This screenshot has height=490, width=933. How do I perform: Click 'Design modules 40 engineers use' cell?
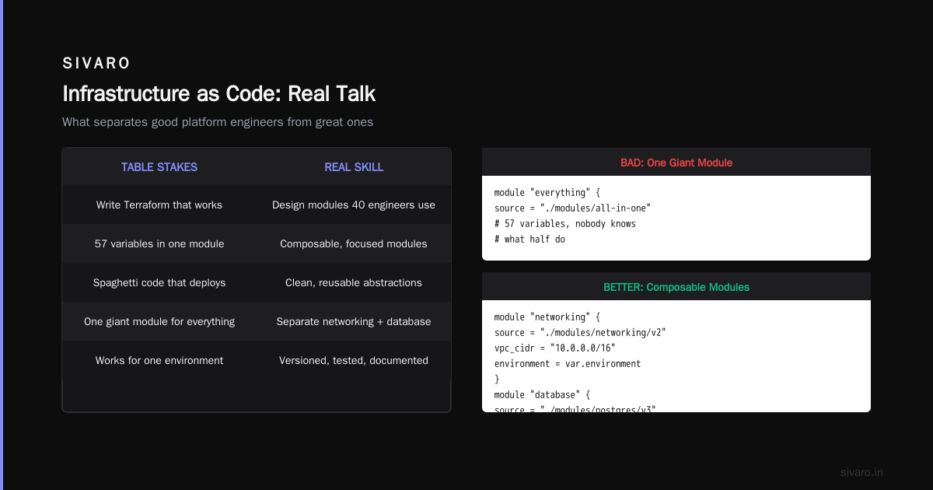tap(354, 205)
